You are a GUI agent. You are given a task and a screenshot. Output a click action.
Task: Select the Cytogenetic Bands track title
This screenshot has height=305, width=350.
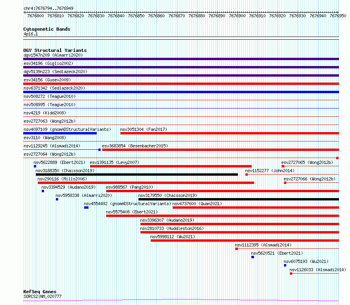(x=47, y=29)
